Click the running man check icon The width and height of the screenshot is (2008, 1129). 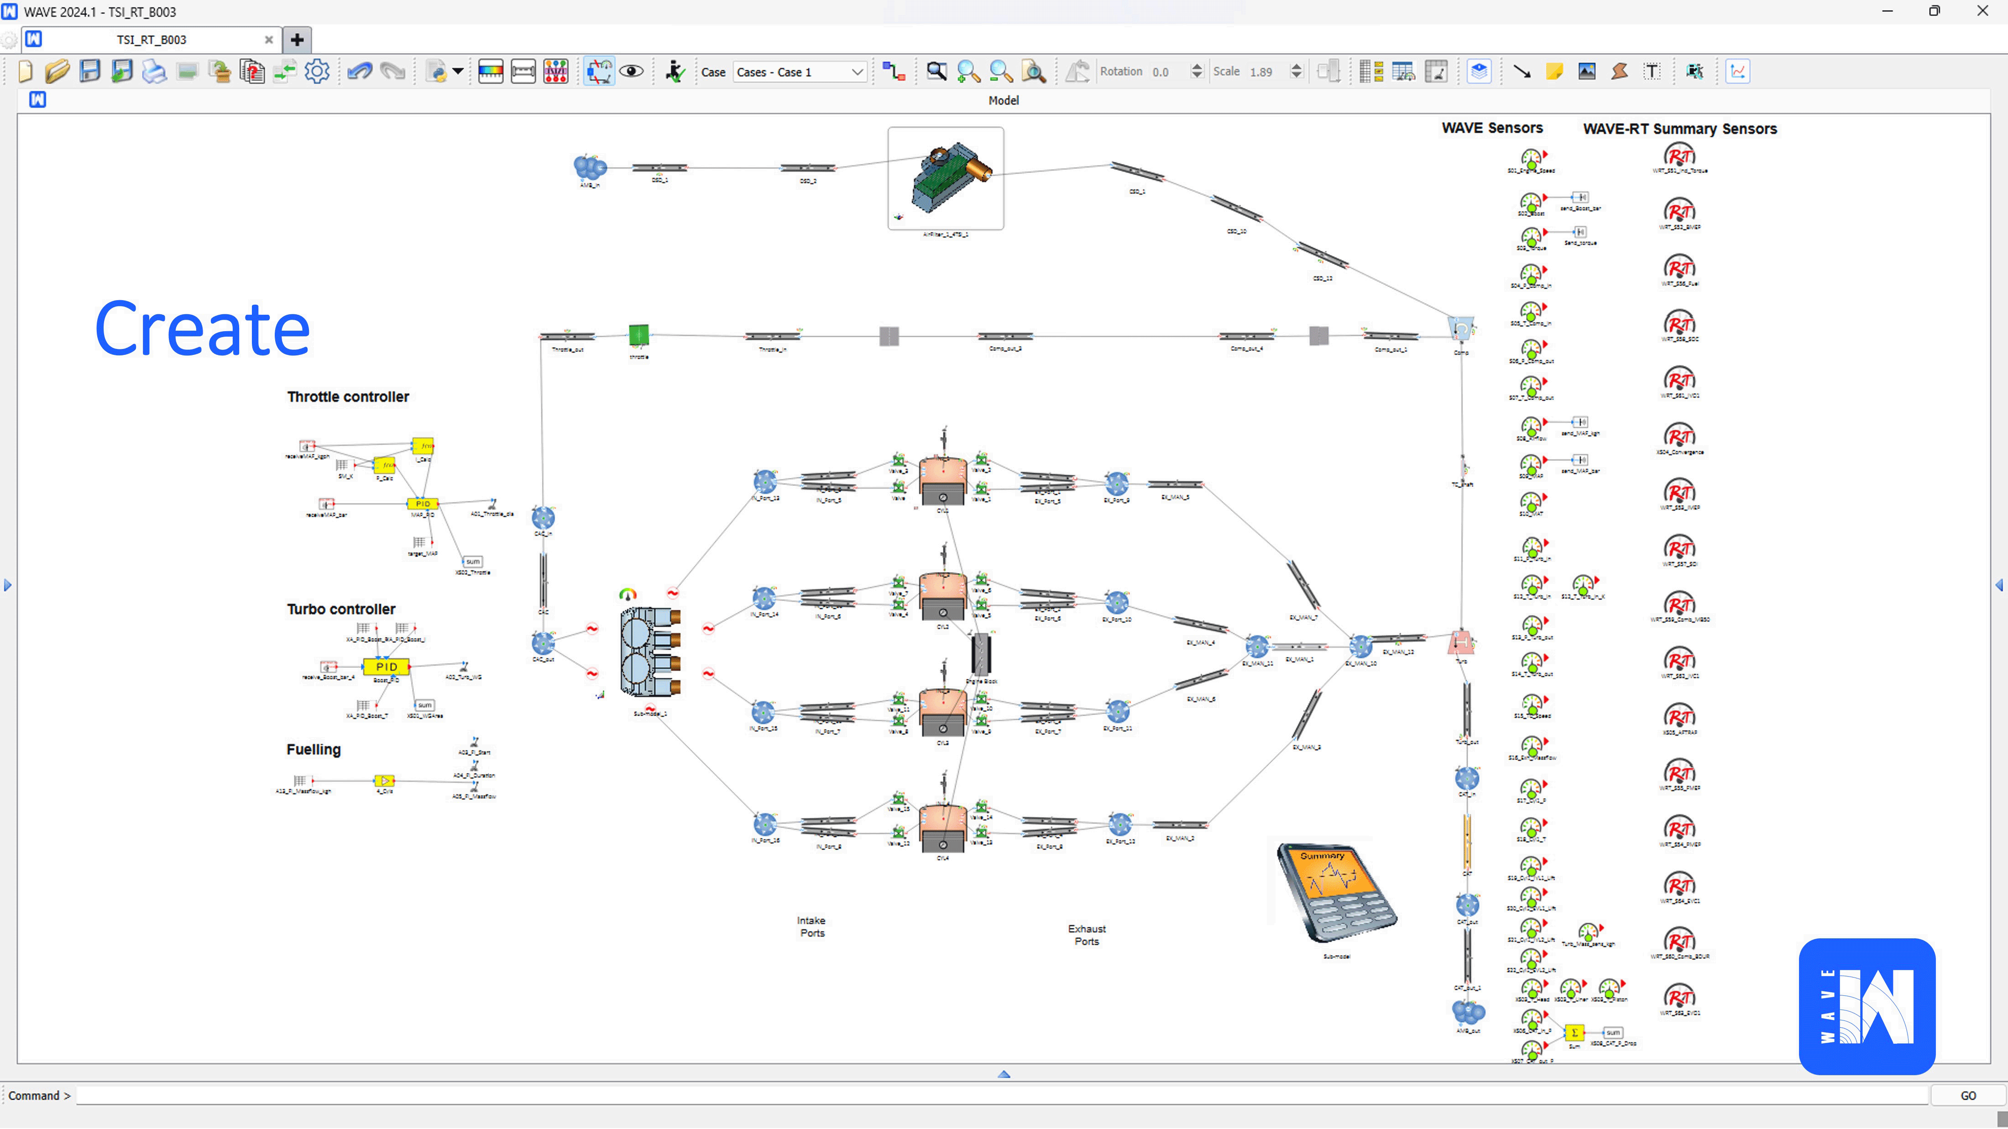(x=675, y=72)
